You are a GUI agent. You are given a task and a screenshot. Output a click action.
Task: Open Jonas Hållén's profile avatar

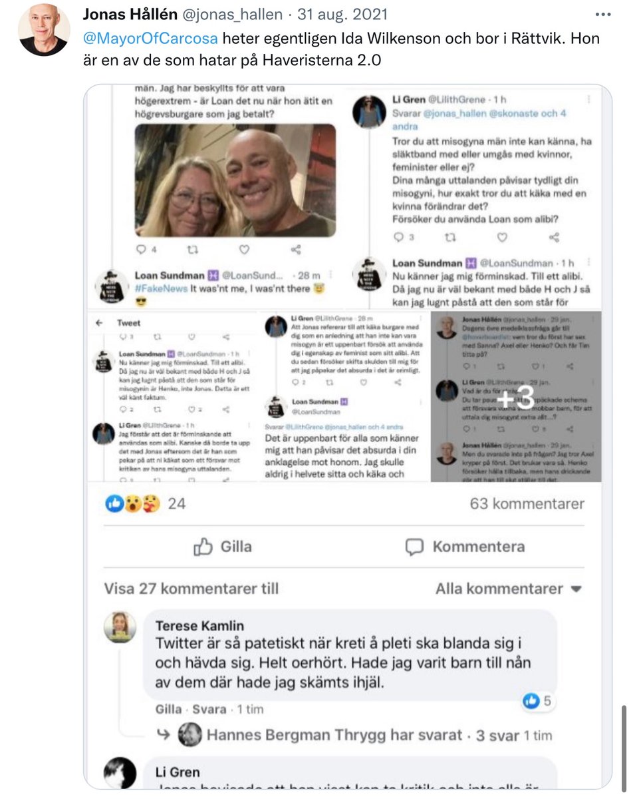[44, 29]
